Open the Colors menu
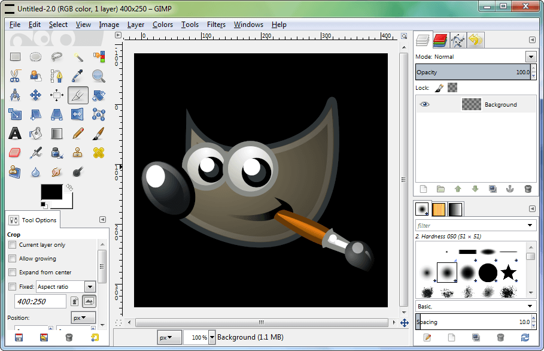Viewport: 544px width, 351px height. pos(163,25)
